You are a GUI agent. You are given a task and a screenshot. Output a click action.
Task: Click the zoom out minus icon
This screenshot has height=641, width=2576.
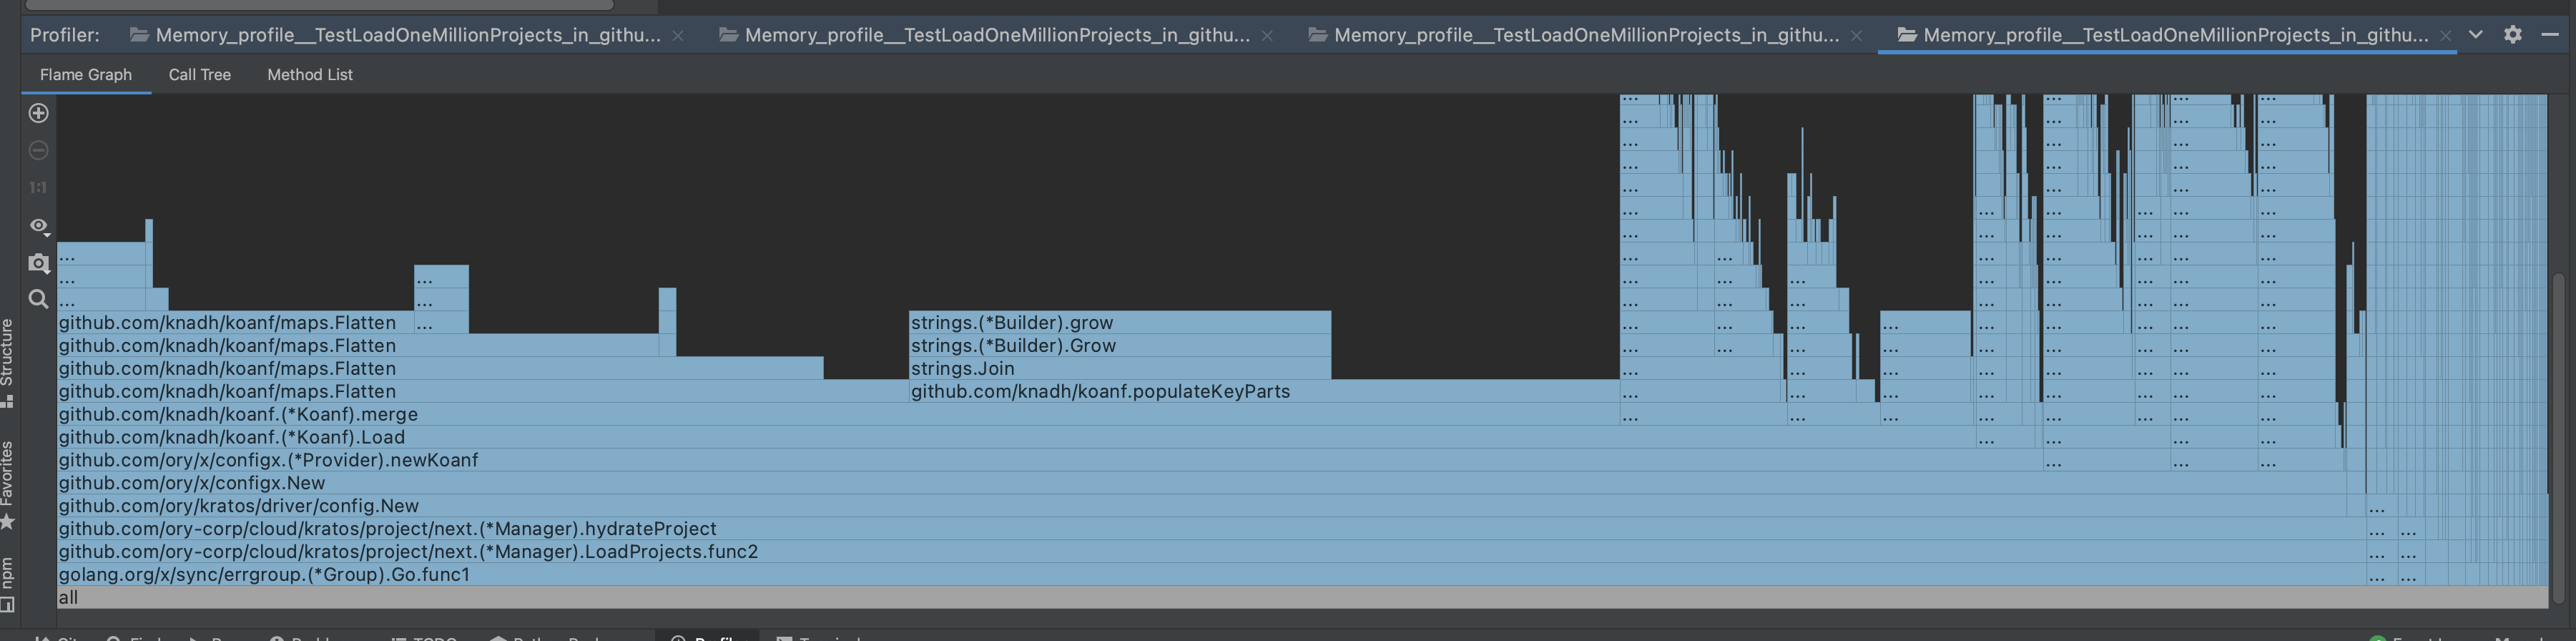38,150
